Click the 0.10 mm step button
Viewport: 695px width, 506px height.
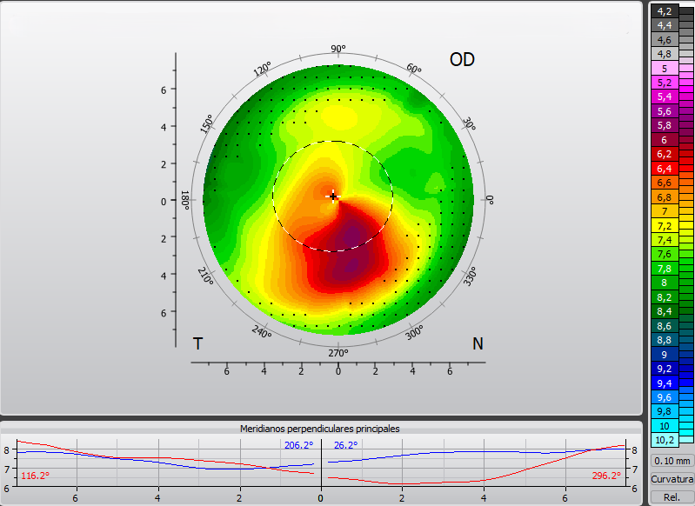[672, 461]
